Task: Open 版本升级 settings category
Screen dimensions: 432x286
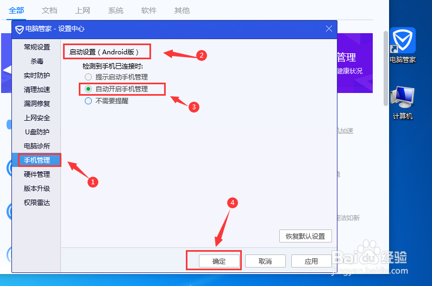Action: [36, 188]
